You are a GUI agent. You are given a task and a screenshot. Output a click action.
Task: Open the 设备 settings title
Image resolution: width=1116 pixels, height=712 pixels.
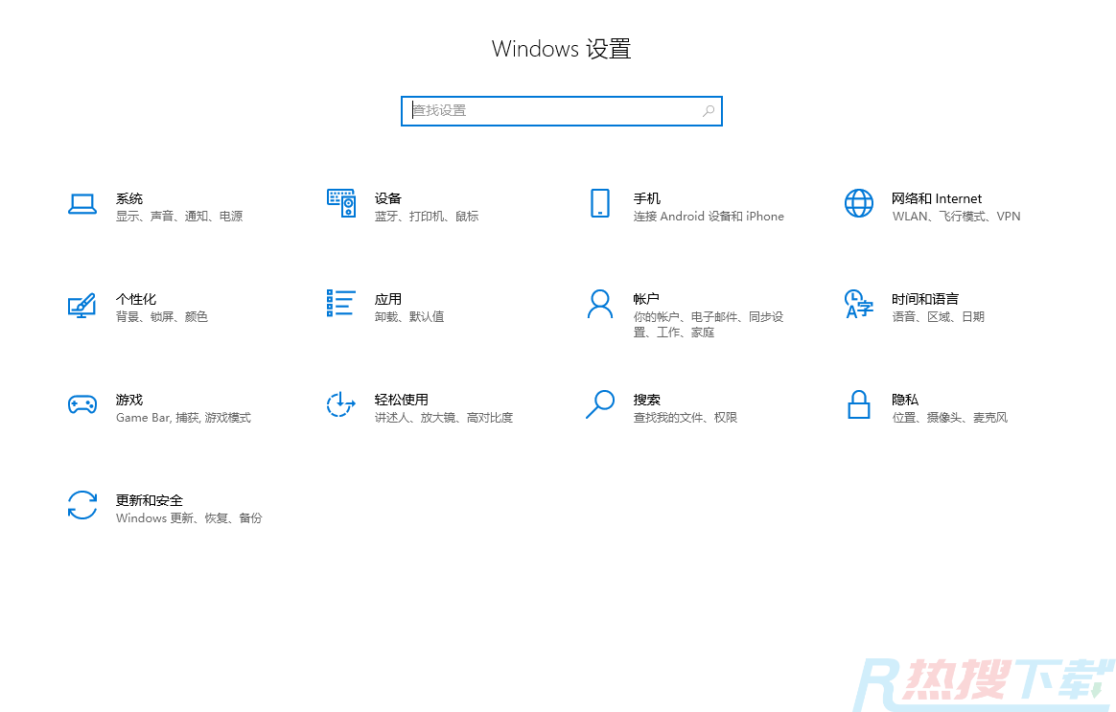(388, 198)
